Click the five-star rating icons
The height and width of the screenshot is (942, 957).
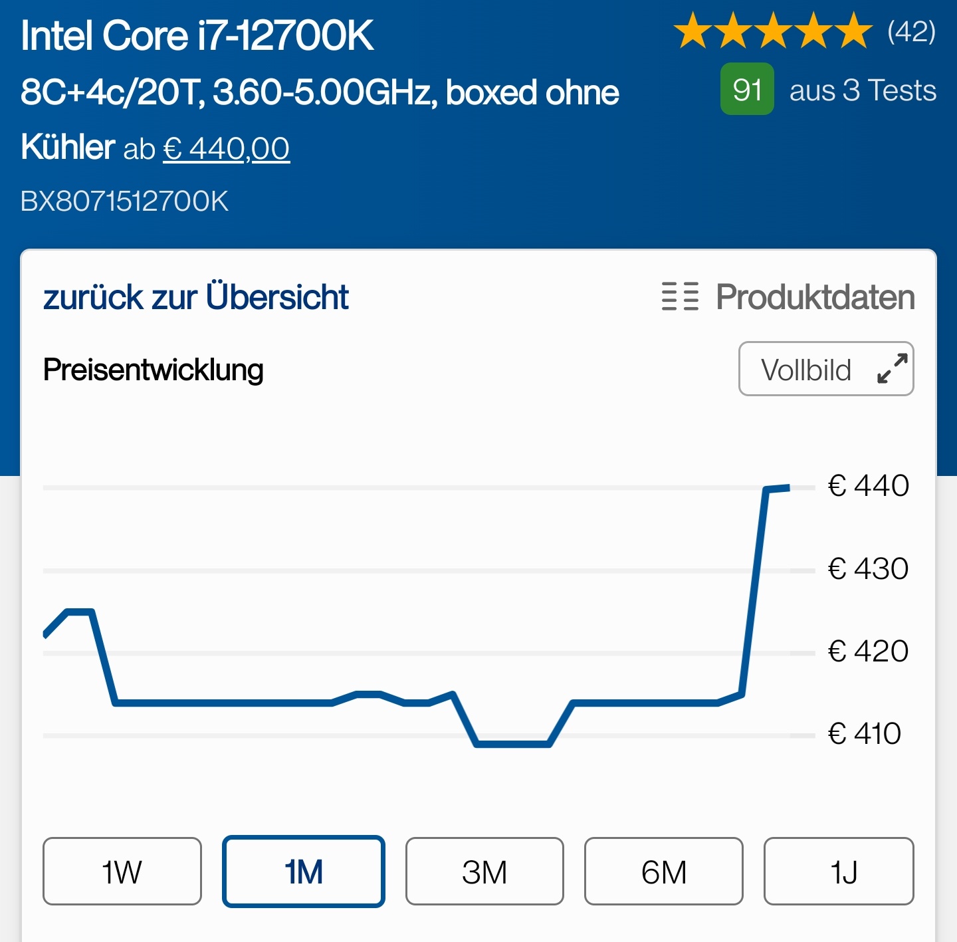point(773,31)
